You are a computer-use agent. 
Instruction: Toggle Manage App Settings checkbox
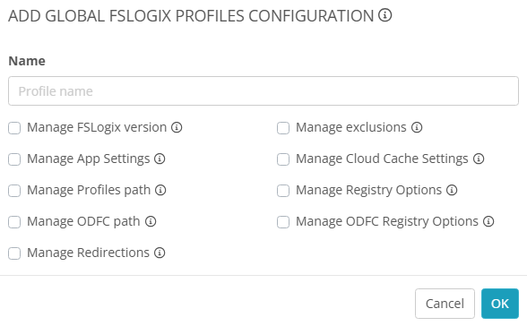(x=14, y=159)
